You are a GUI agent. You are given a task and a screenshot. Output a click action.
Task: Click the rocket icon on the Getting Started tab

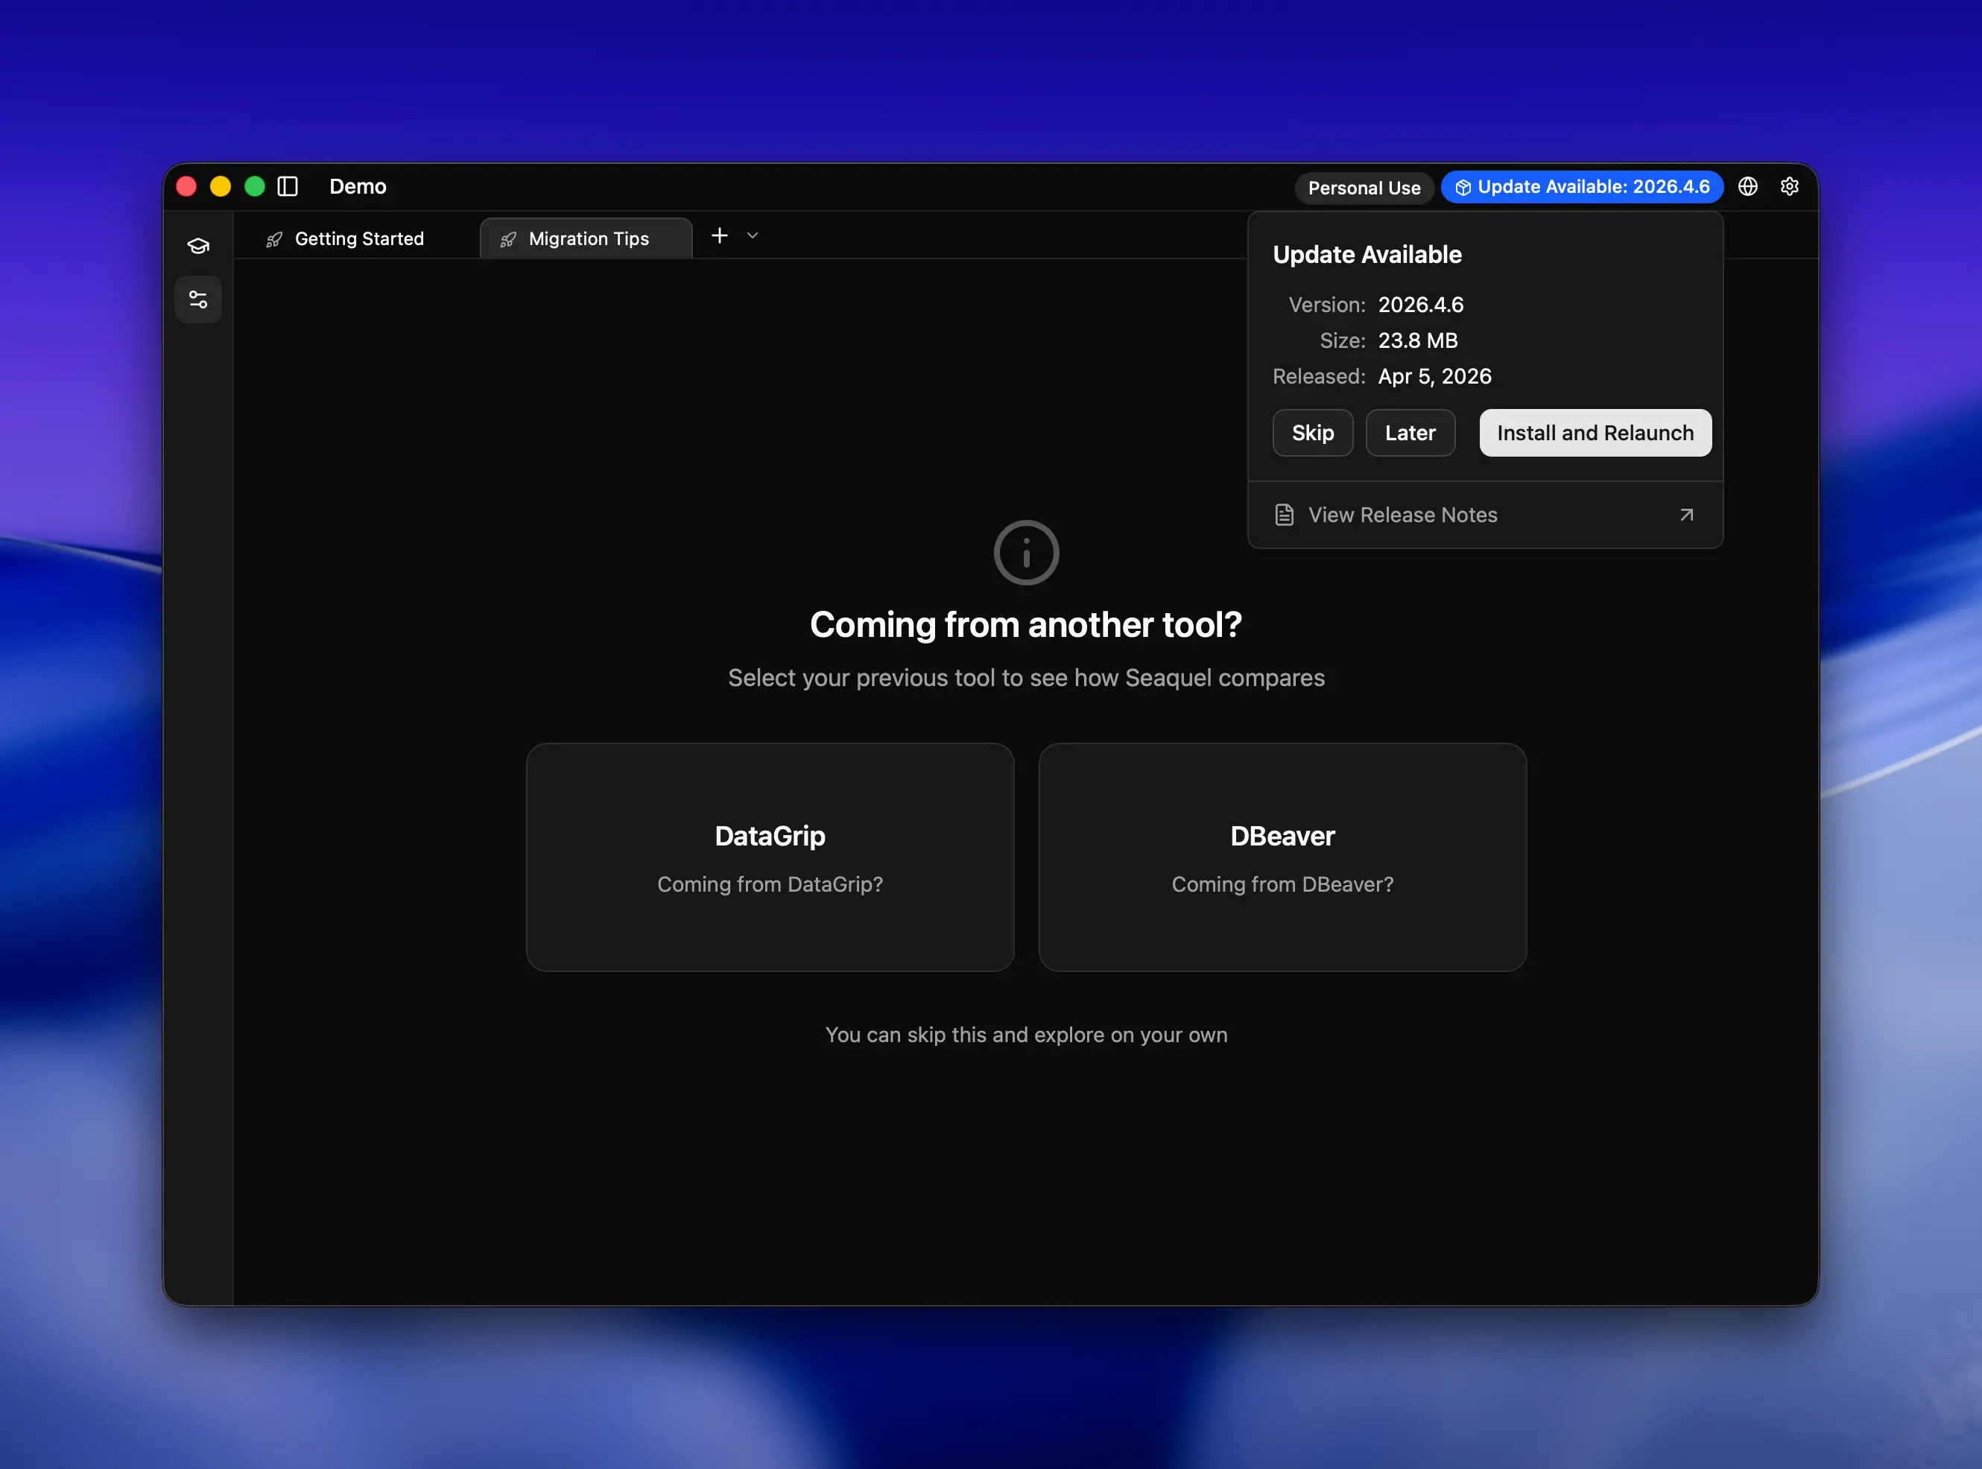[x=275, y=238]
